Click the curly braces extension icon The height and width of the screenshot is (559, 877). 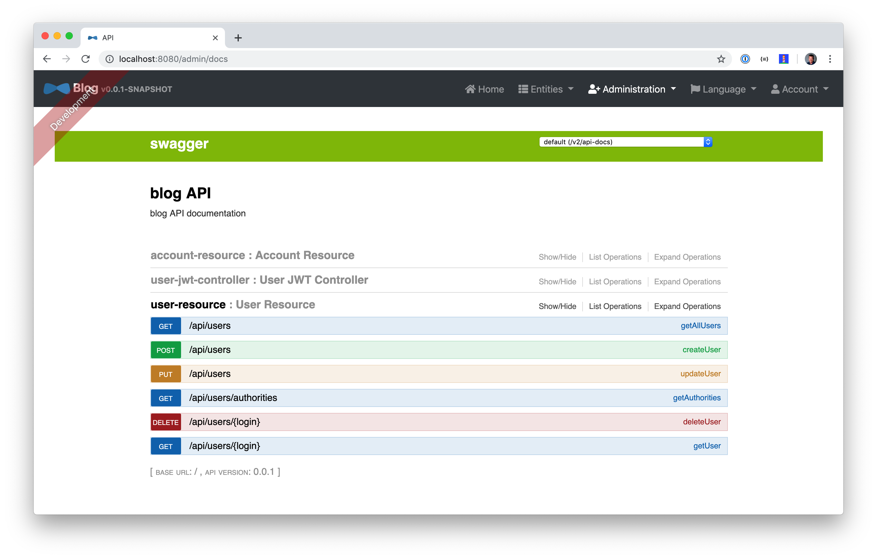coord(764,59)
